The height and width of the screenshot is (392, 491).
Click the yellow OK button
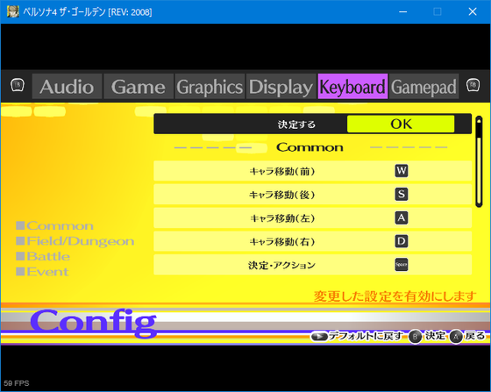click(401, 124)
